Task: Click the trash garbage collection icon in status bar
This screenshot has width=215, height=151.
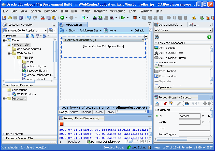Action: (150, 147)
